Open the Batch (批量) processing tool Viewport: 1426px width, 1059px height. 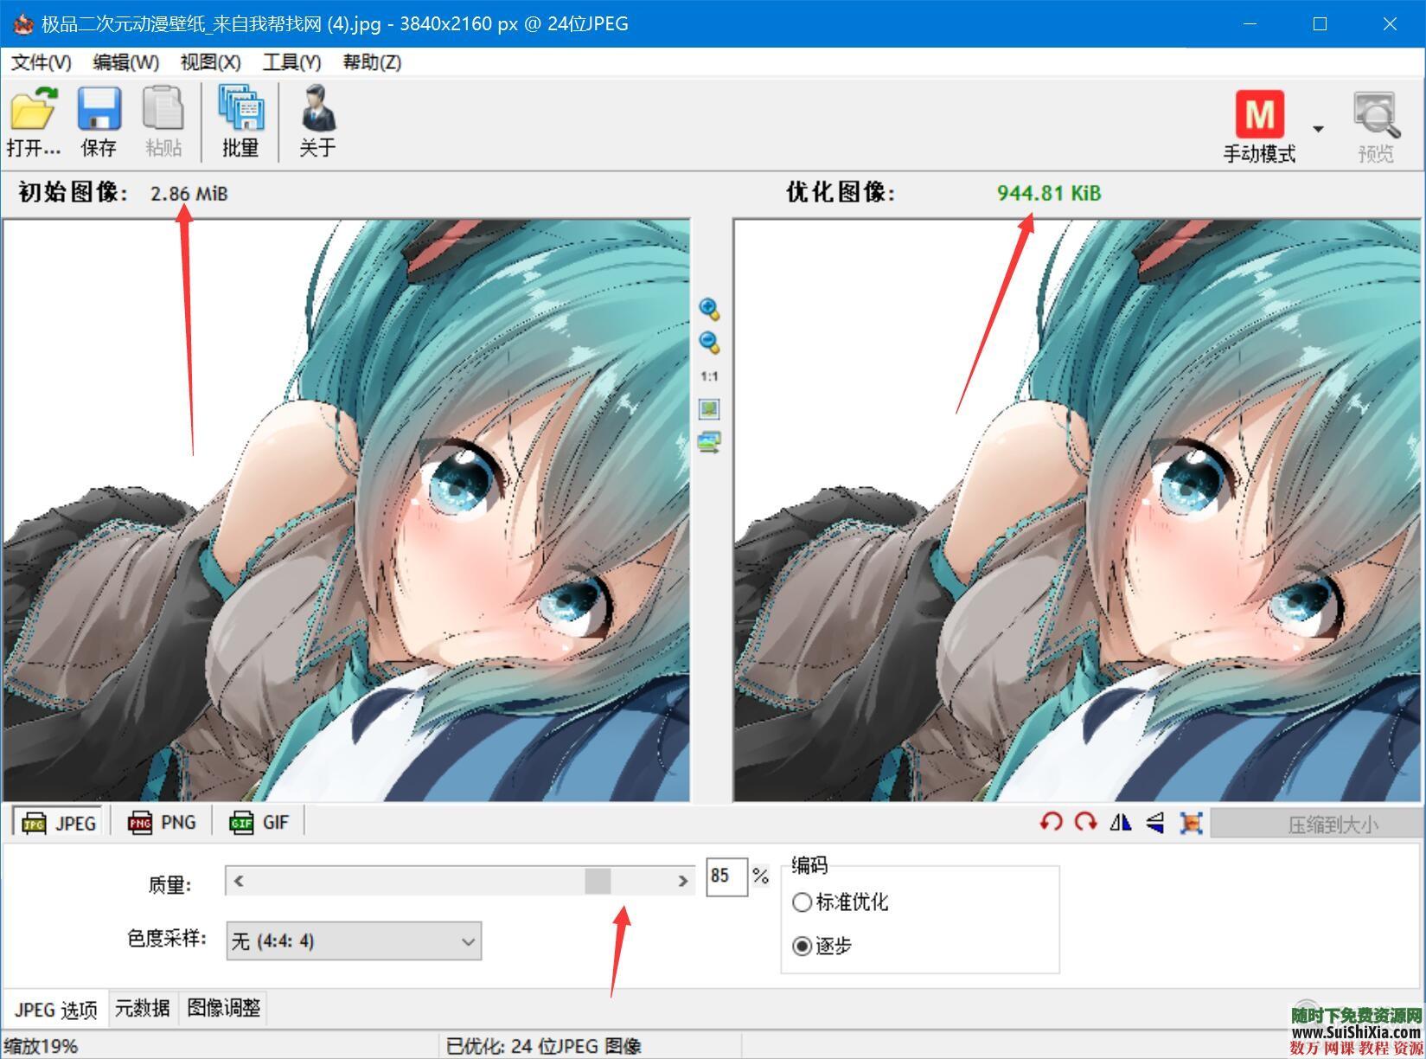coord(240,110)
